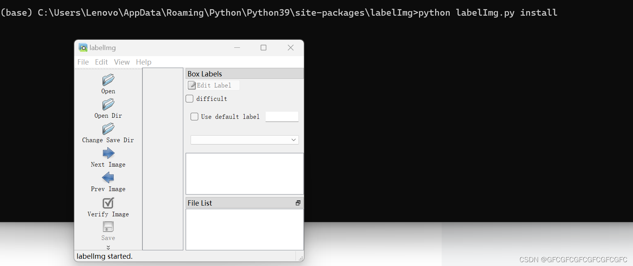This screenshot has width=633, height=266.
Task: Click the Save floppy disk icon
Action: point(108,227)
